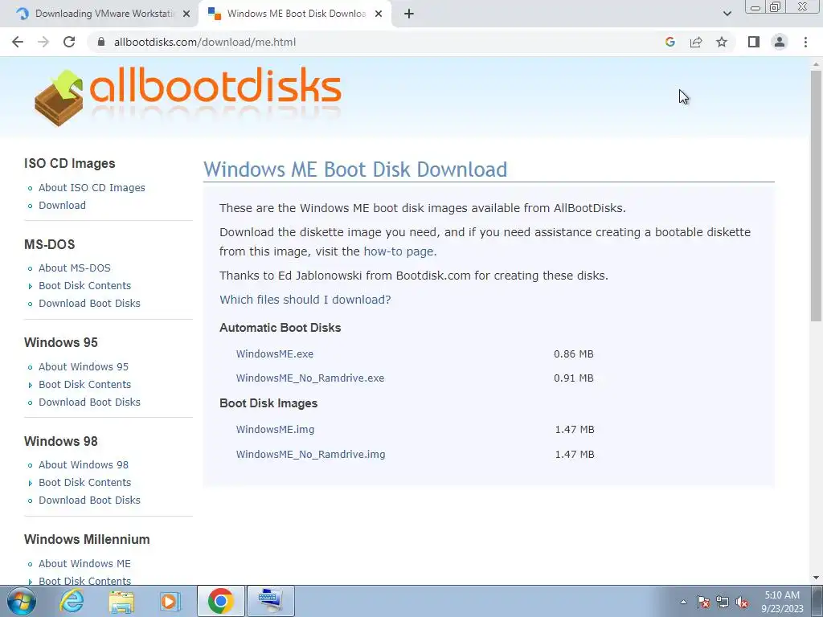Click the scrollbar down arrow
The height and width of the screenshot is (617, 823).
pyautogui.click(x=817, y=578)
